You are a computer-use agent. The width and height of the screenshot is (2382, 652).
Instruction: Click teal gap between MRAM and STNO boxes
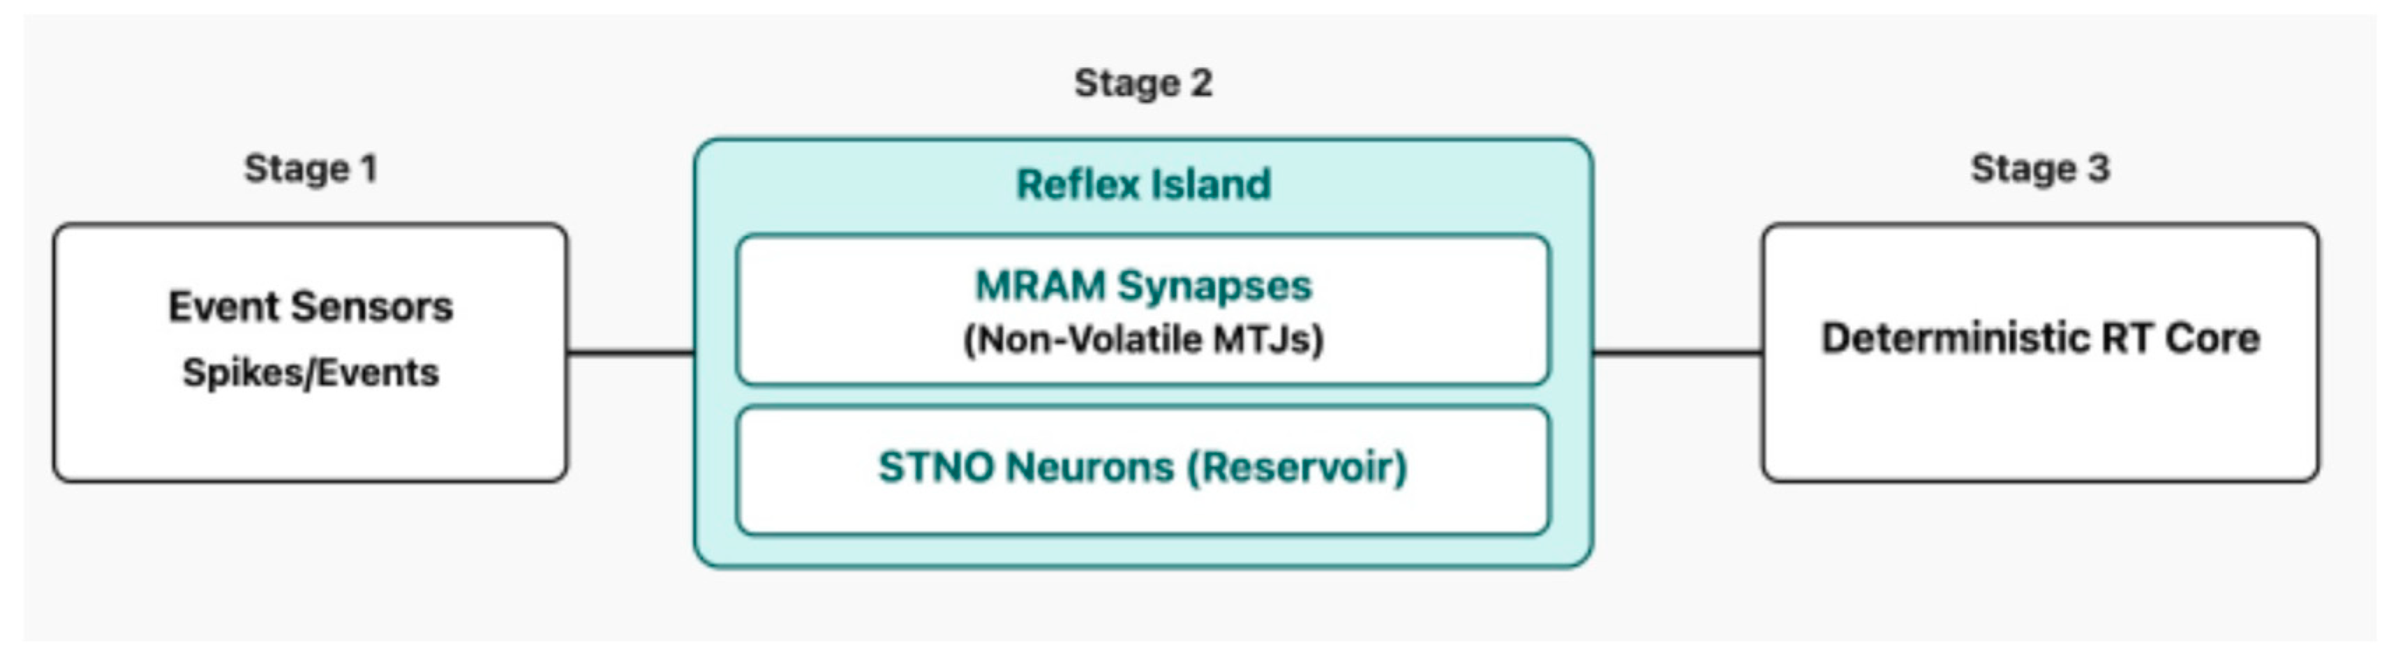point(1143,396)
